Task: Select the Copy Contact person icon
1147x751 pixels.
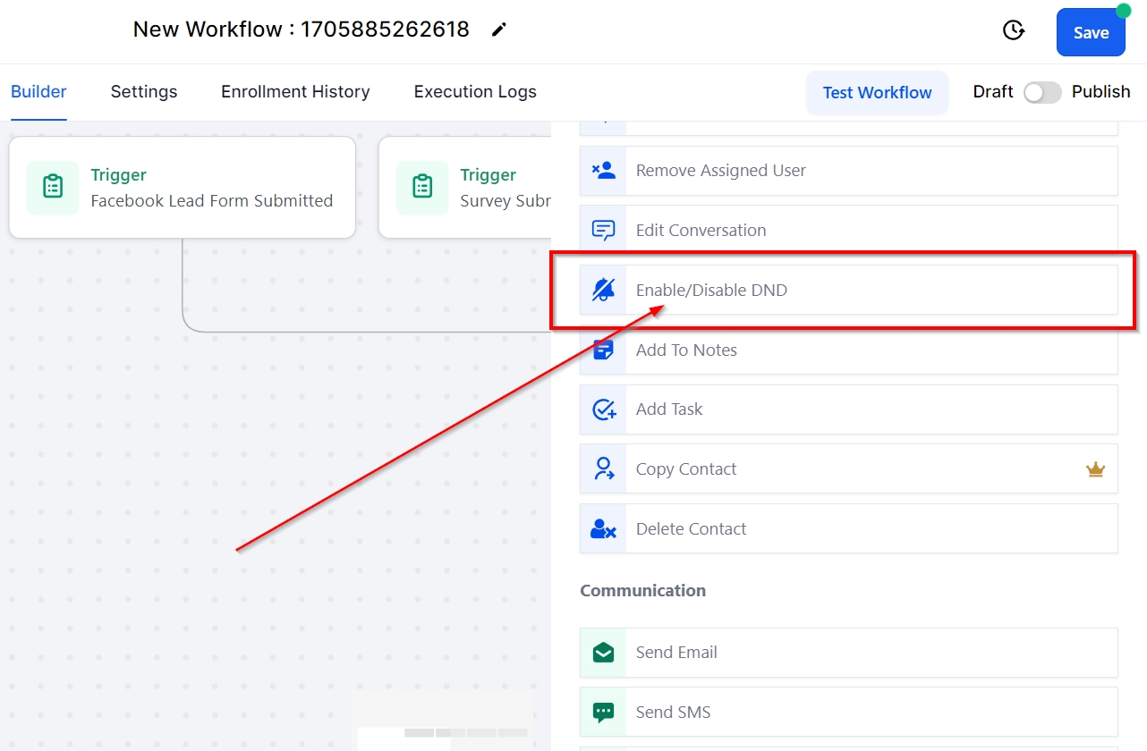Action: [x=604, y=469]
